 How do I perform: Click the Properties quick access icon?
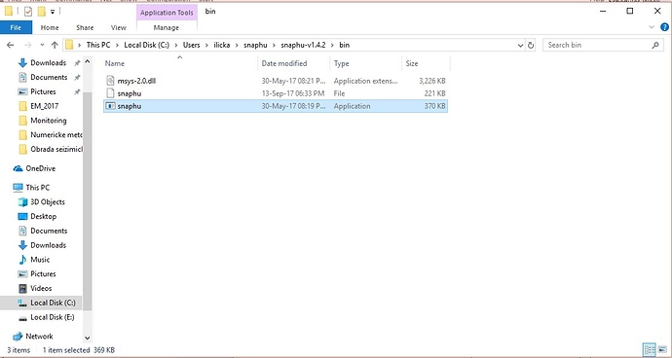[x=28, y=12]
